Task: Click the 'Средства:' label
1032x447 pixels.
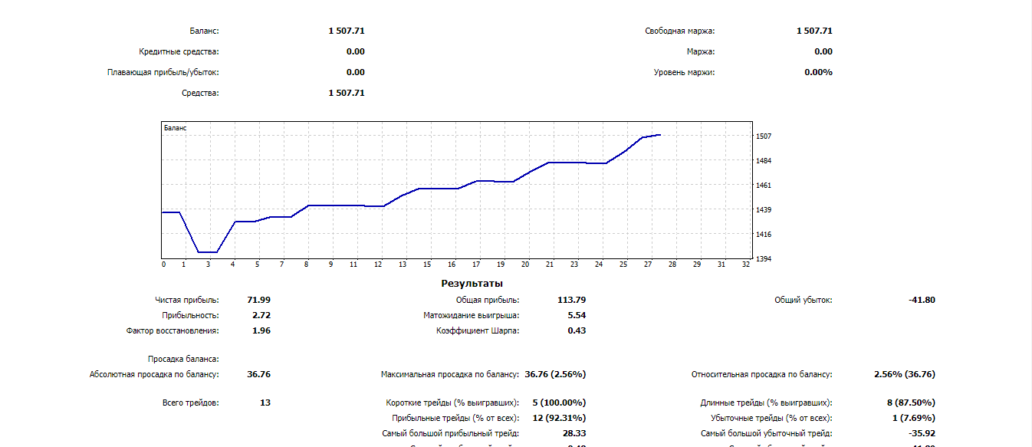Action: point(200,94)
